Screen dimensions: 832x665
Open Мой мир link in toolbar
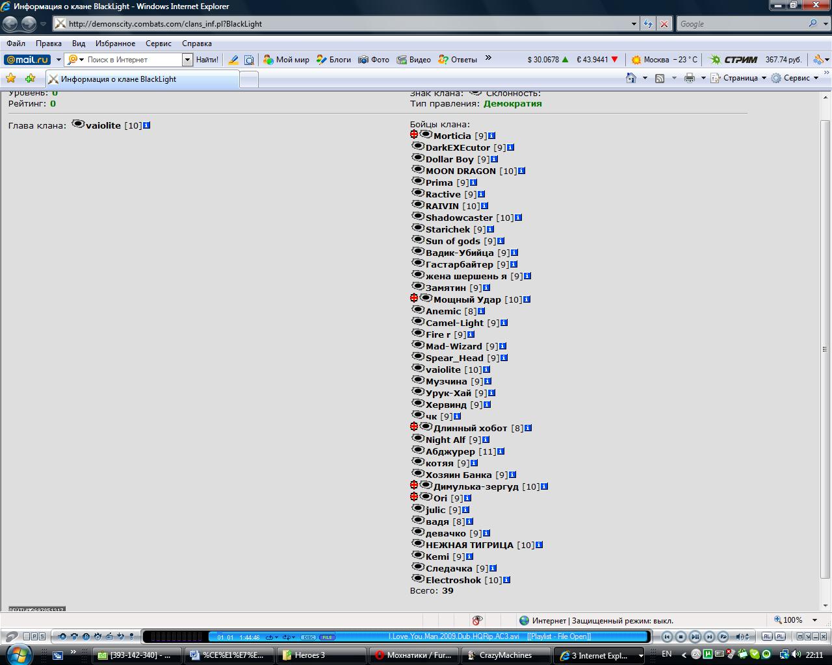[287, 60]
